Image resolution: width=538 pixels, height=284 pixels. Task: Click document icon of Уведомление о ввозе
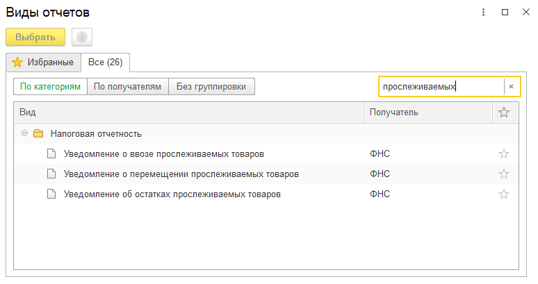click(51, 153)
